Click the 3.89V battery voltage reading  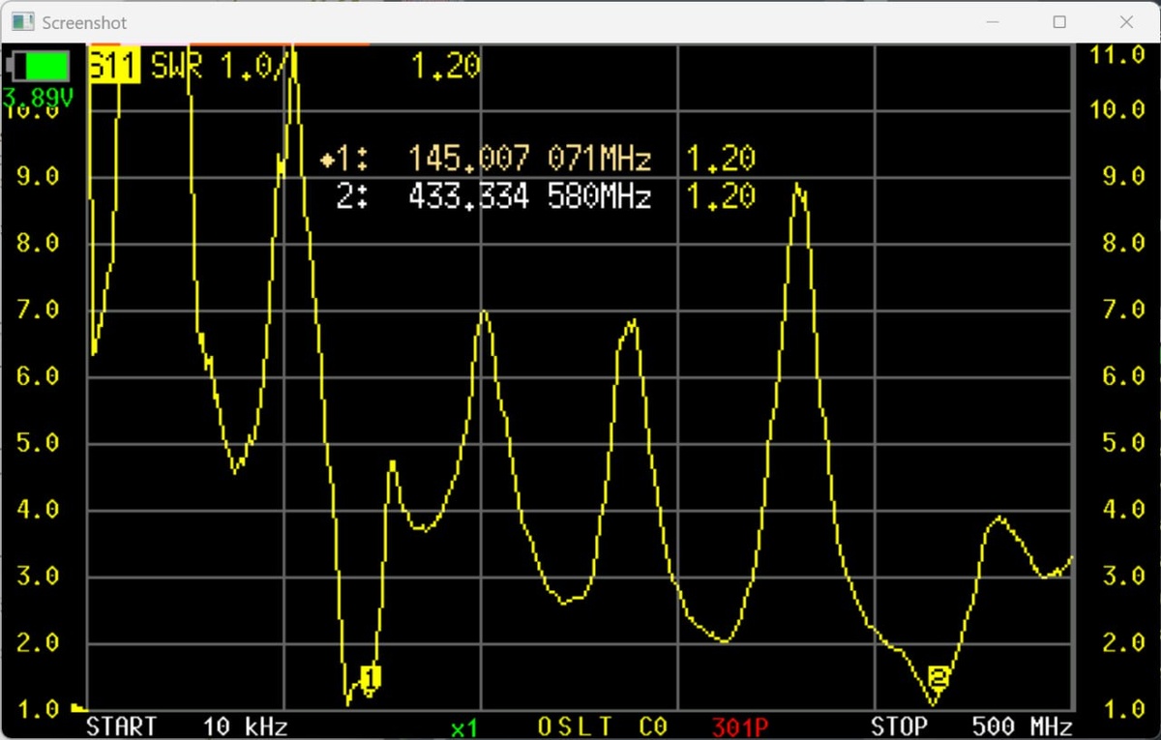[x=38, y=97]
